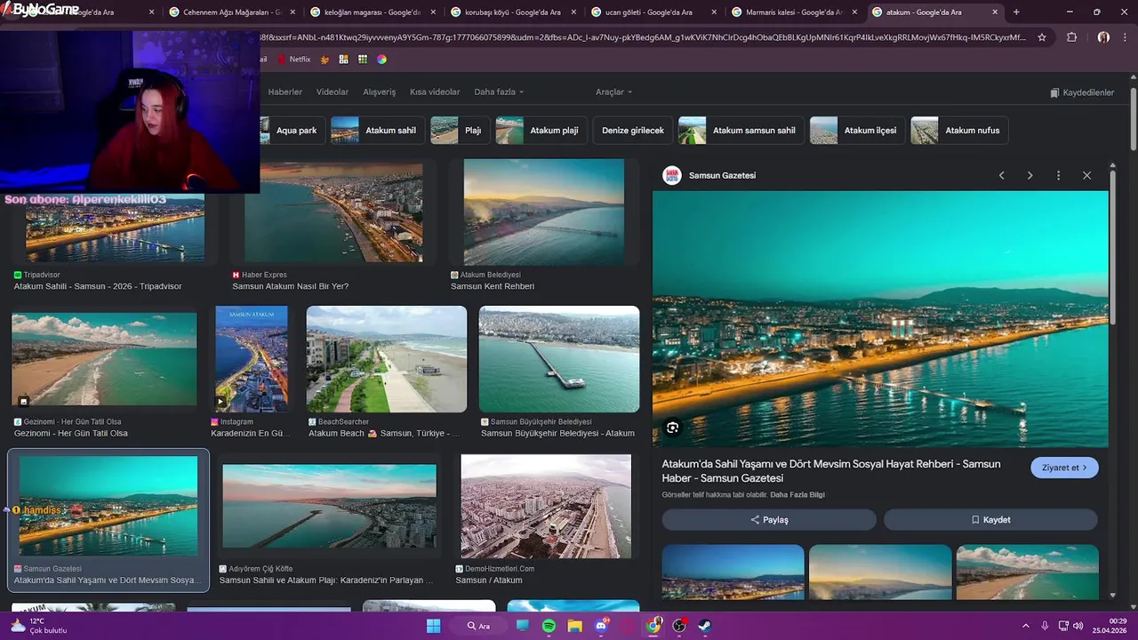Show the previous image in the preview panel
Screen dimensions: 1138x640
pos(1002,176)
